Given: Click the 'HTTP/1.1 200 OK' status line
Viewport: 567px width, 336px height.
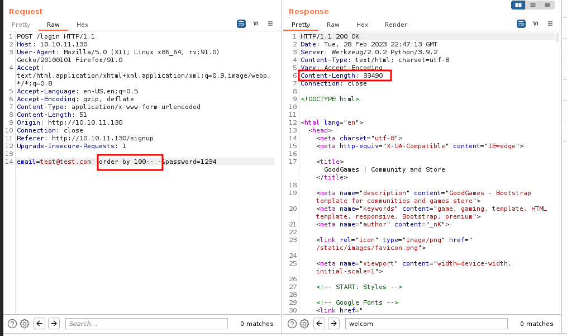Looking at the screenshot, I should [330, 36].
